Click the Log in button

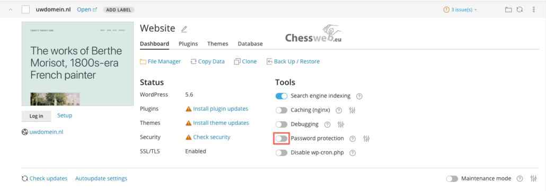(x=36, y=116)
